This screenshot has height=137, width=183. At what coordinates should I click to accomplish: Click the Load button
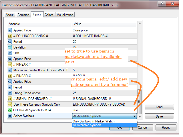pos(159,107)
